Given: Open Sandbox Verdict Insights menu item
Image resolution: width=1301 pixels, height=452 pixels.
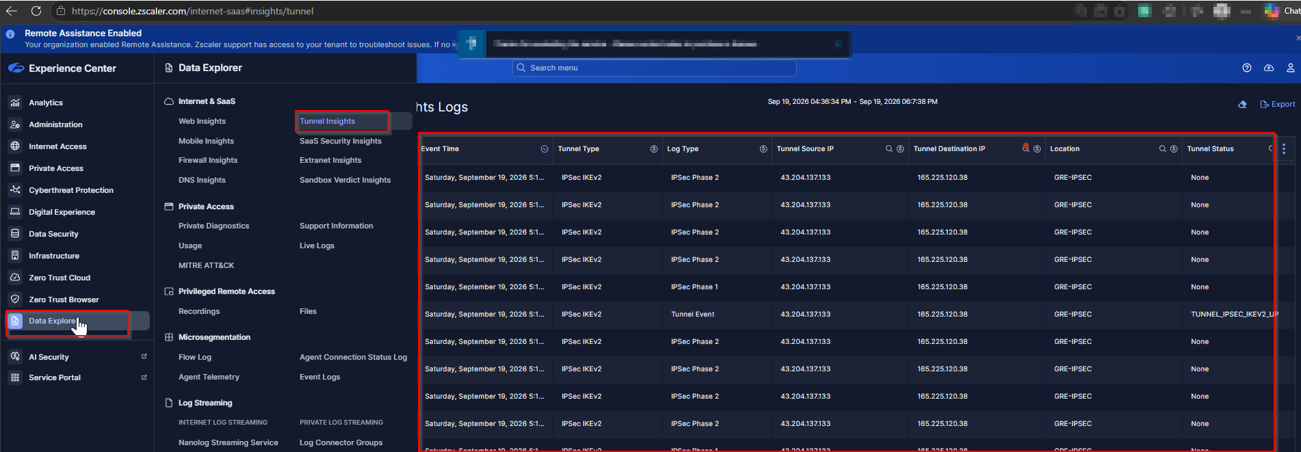Looking at the screenshot, I should [x=345, y=180].
